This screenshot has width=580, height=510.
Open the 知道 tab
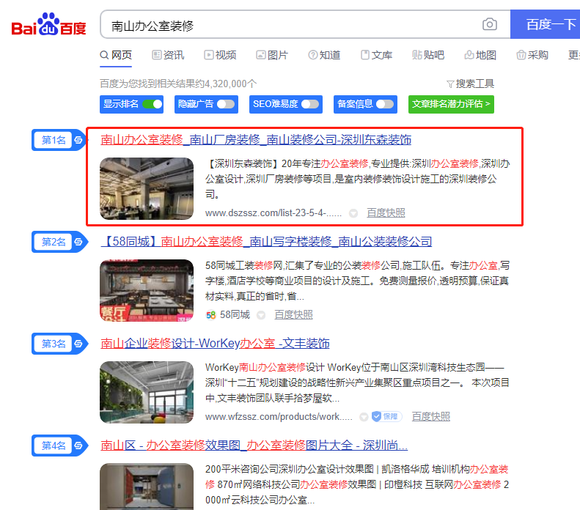point(324,56)
